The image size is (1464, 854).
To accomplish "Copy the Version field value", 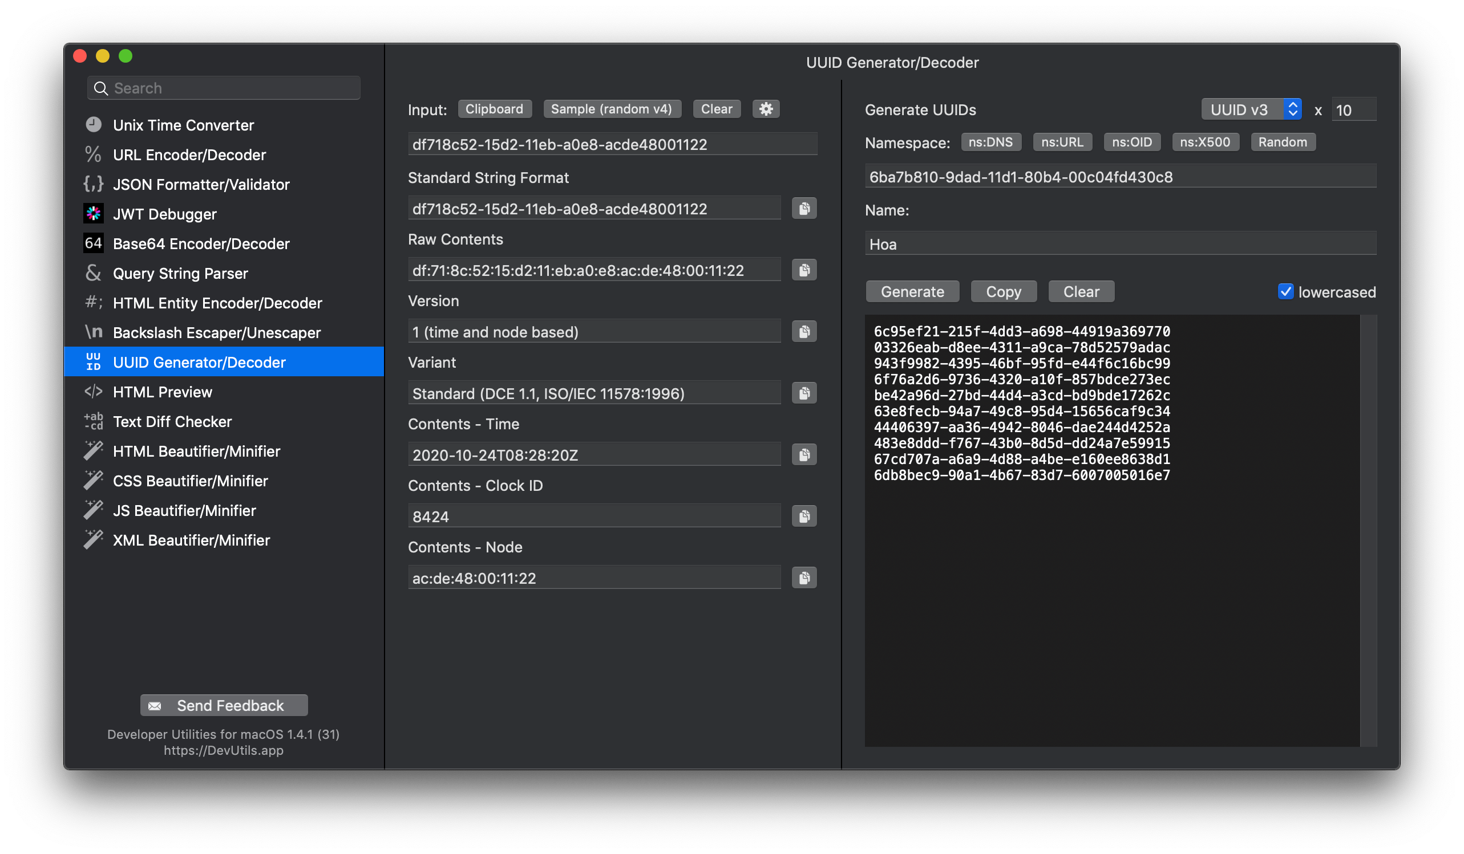I will click(804, 331).
